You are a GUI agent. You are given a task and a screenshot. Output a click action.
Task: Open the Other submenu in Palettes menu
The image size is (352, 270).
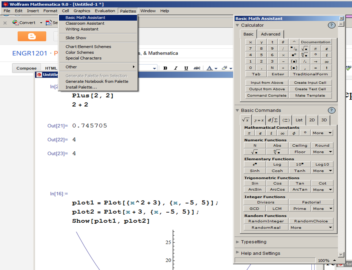click(x=98, y=67)
